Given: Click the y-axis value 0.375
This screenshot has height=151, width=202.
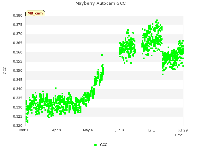Looking at the screenshot, I should (x=18, y=25).
